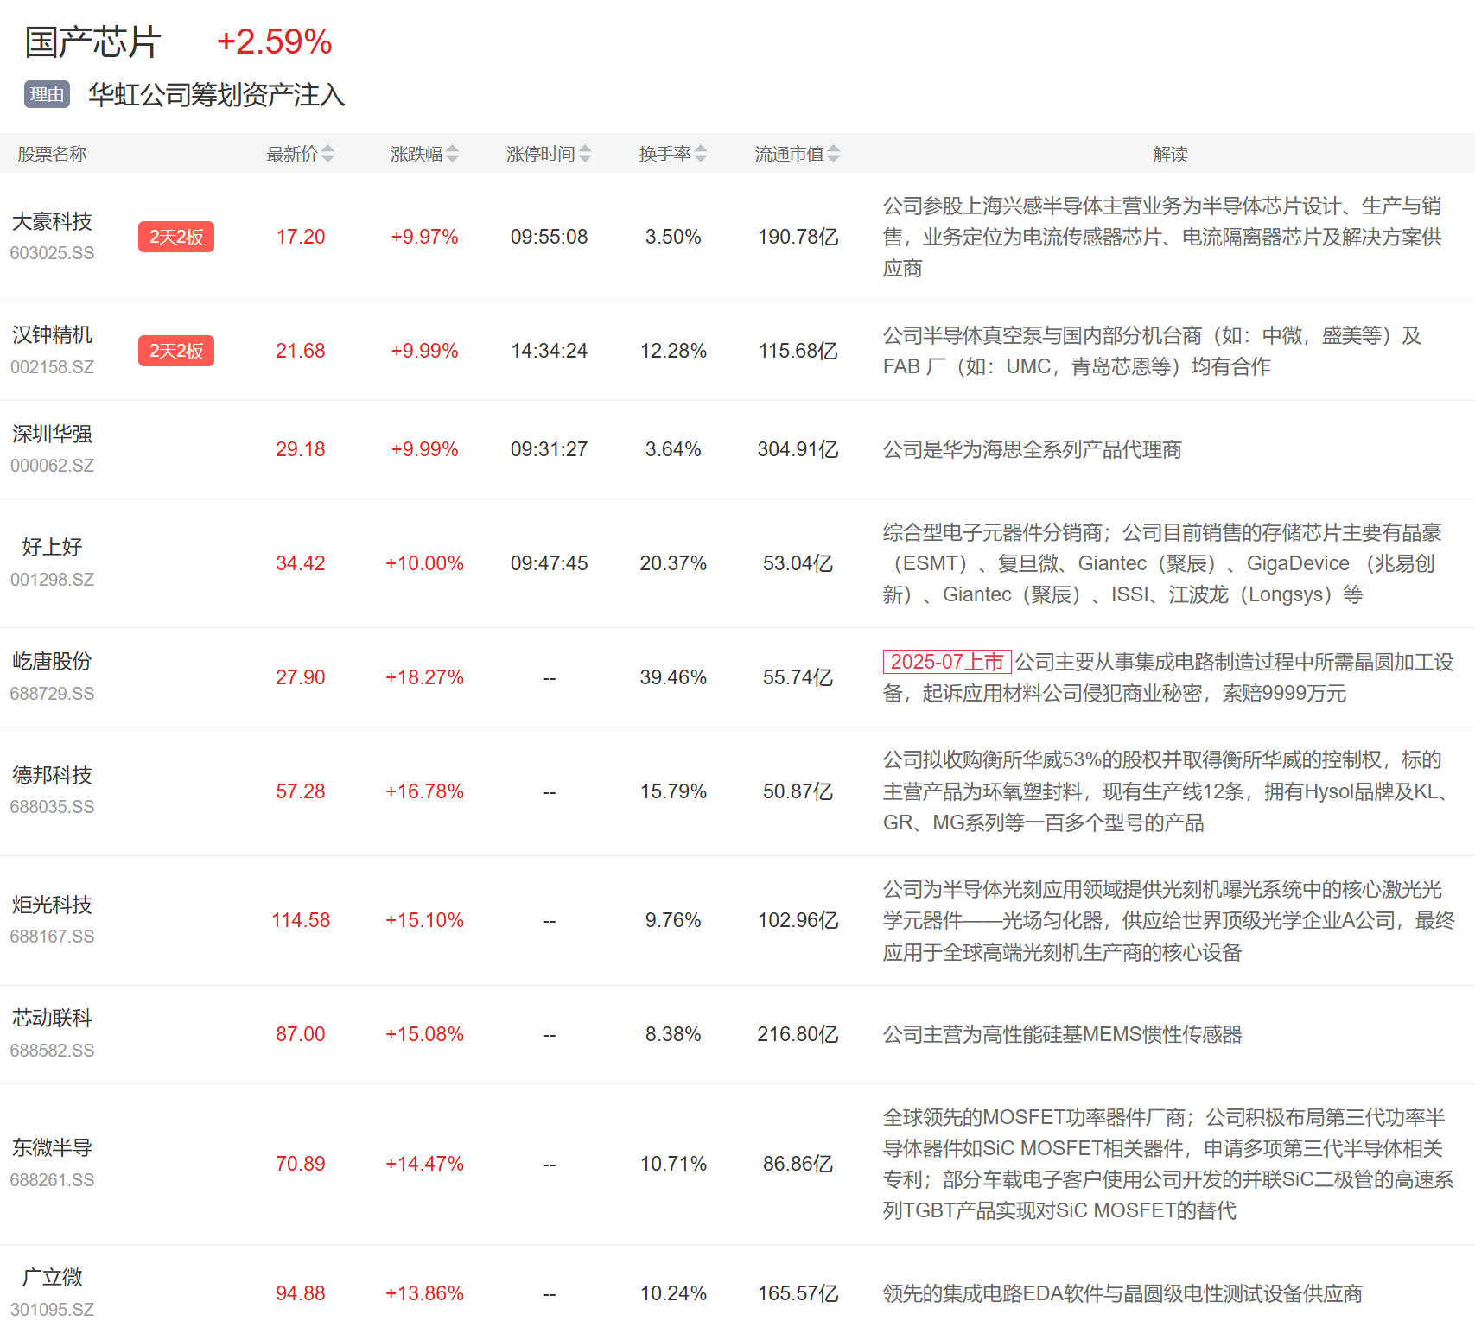This screenshot has width=1475, height=1340.
Task: Sort by 最新价 column arrow icon
Action: [x=327, y=154]
